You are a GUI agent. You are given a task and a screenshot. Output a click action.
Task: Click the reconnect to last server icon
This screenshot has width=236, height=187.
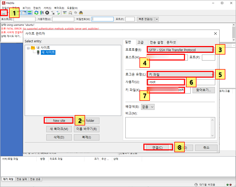point(58,13)
